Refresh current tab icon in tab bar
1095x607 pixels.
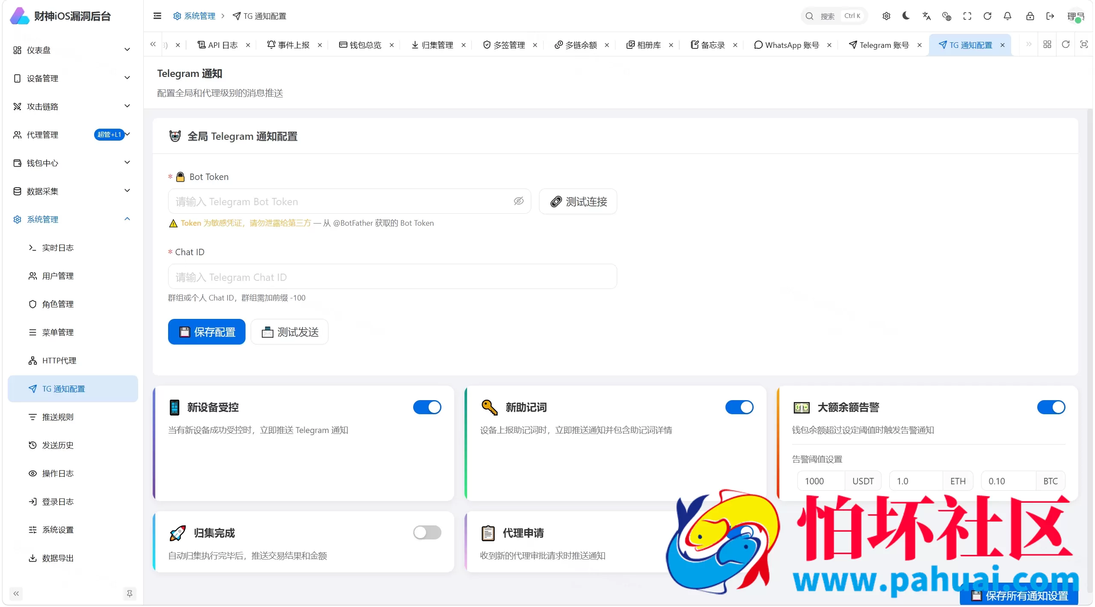click(1065, 44)
